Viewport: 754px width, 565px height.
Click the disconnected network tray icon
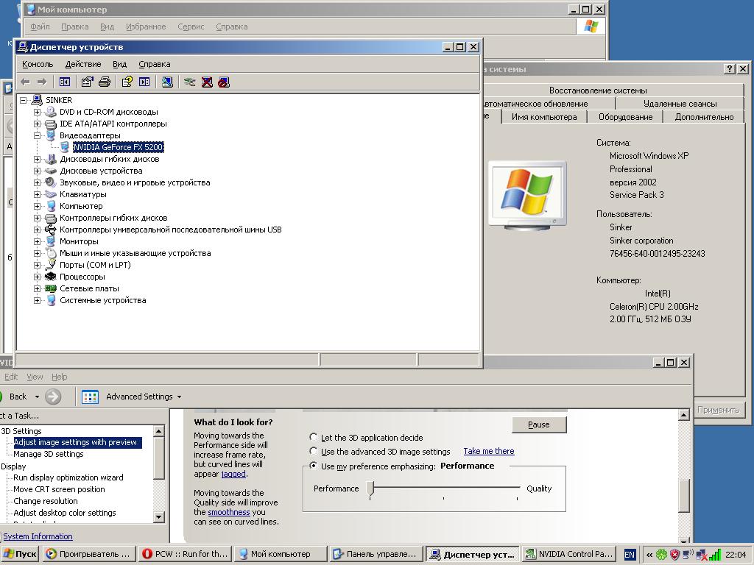click(x=702, y=555)
